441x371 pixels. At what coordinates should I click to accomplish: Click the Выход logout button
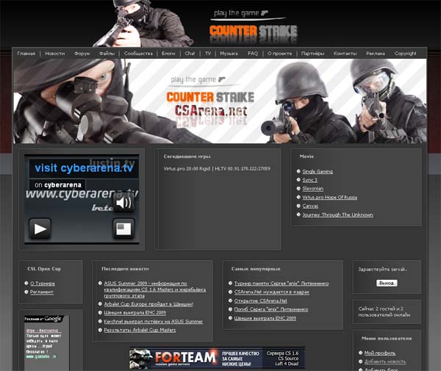click(387, 283)
